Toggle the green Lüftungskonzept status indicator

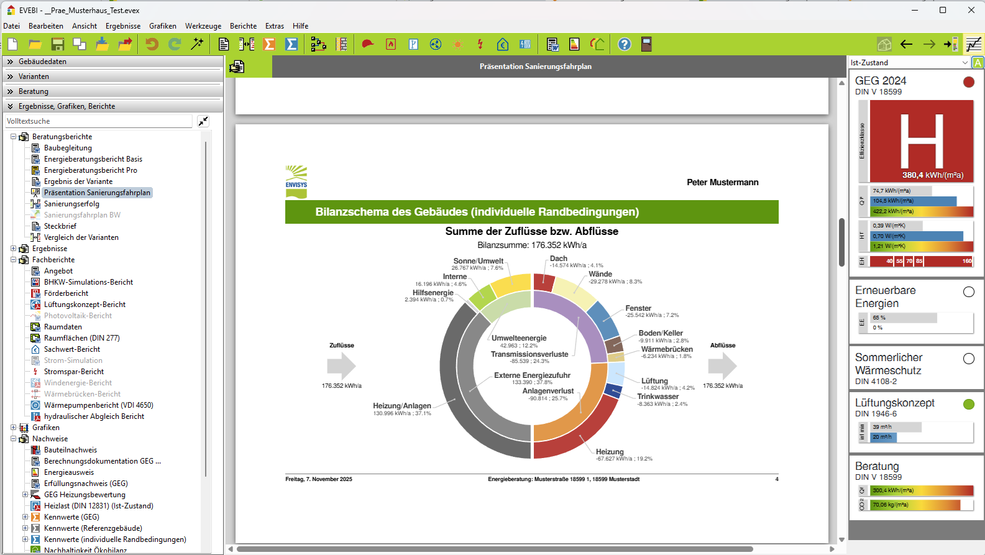click(968, 404)
